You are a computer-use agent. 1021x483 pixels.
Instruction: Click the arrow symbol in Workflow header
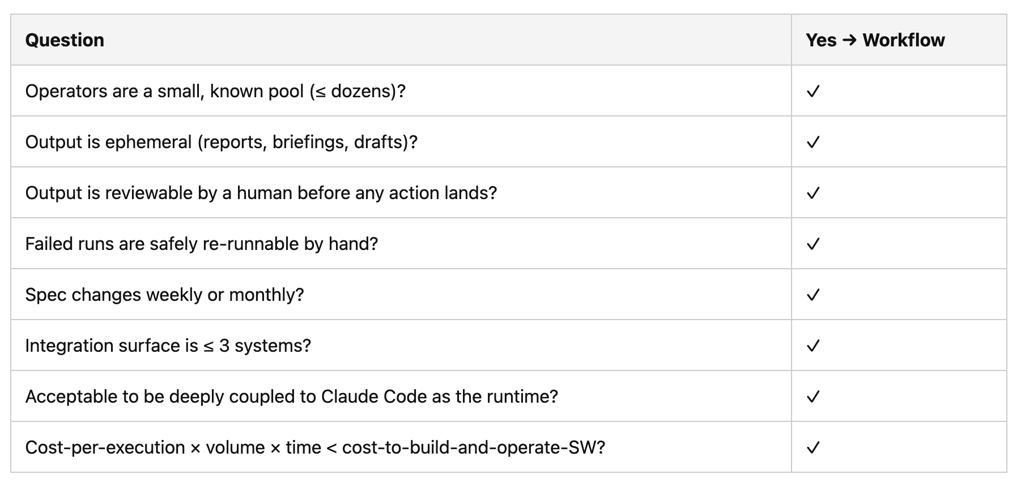click(x=849, y=40)
